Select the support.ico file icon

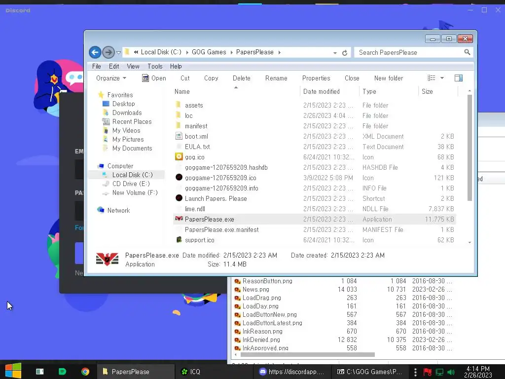coord(179,239)
